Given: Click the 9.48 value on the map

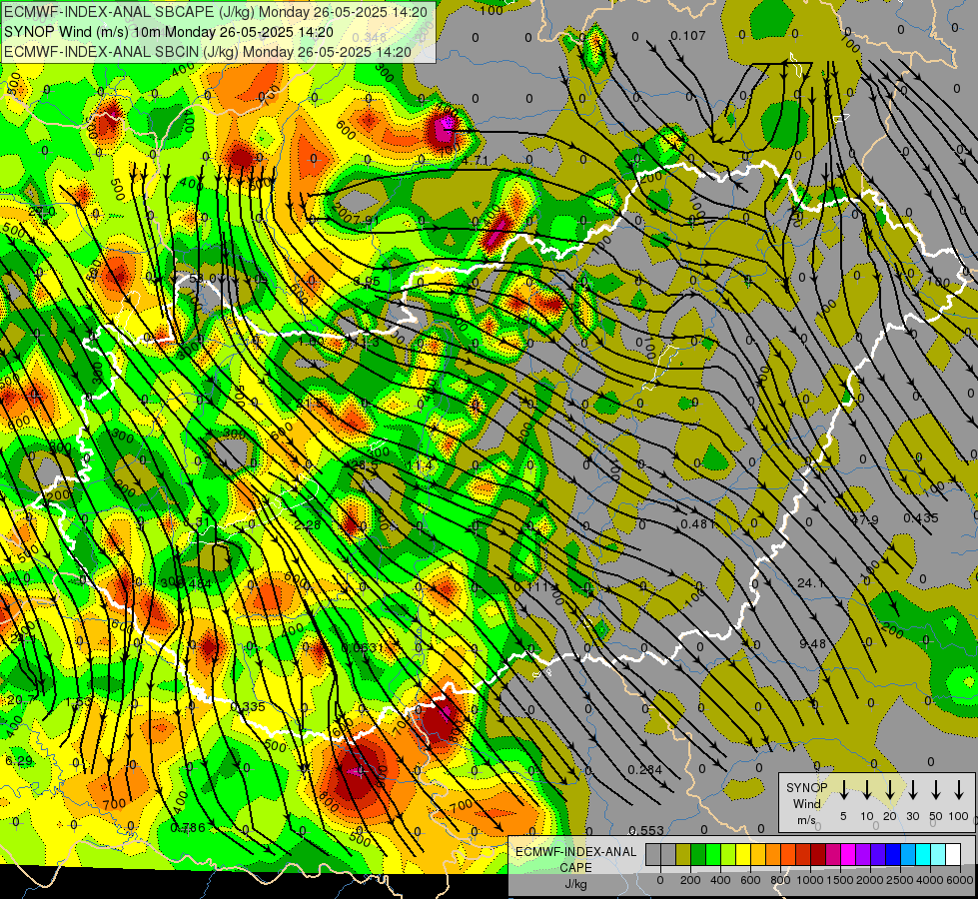Looking at the screenshot, I should [813, 643].
